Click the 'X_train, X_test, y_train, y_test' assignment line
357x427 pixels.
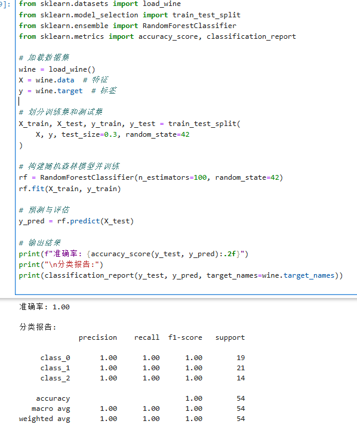(x=130, y=124)
